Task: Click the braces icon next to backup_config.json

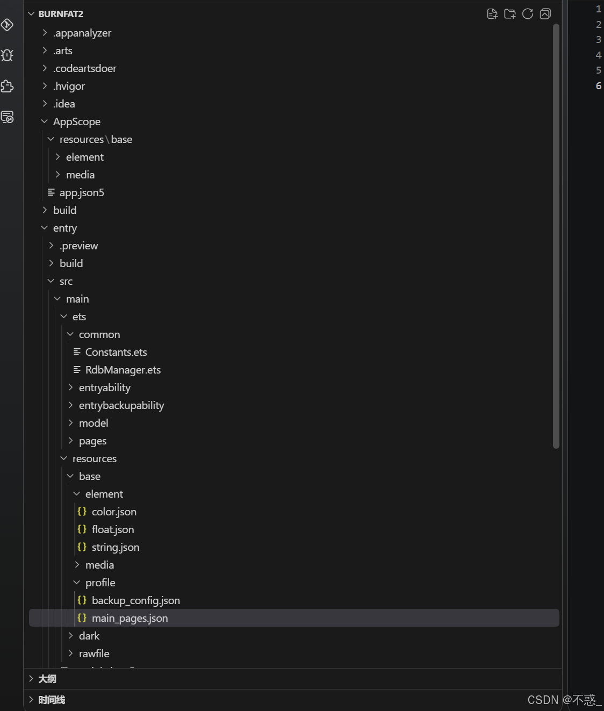Action: [x=82, y=600]
